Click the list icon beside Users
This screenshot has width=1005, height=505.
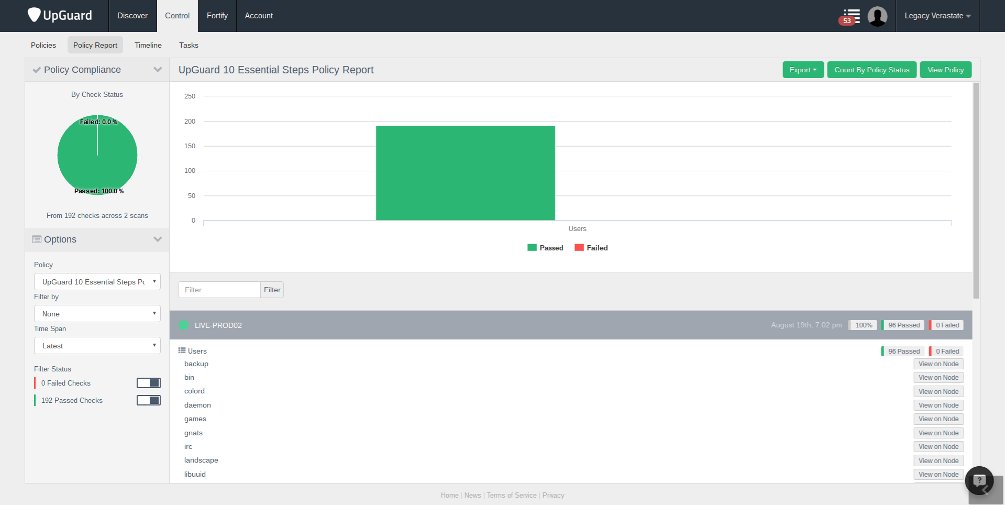(182, 350)
